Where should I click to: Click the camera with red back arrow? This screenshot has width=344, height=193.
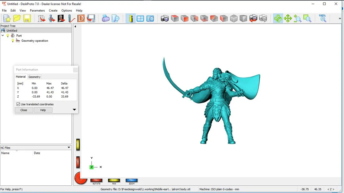click(x=253, y=18)
